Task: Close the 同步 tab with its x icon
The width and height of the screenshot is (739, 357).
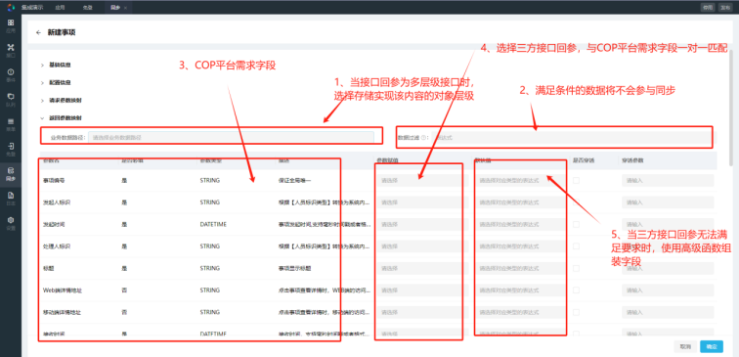Action: [x=125, y=8]
